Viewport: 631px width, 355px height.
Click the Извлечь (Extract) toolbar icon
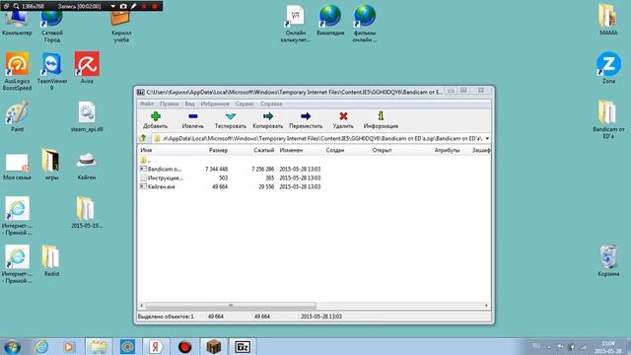(x=193, y=116)
